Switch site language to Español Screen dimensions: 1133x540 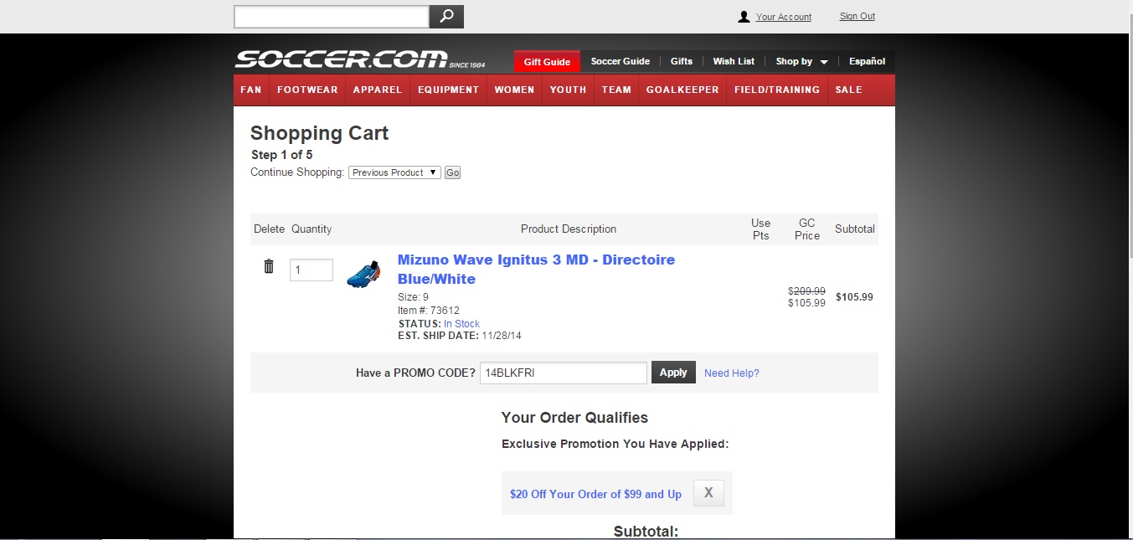(x=867, y=61)
